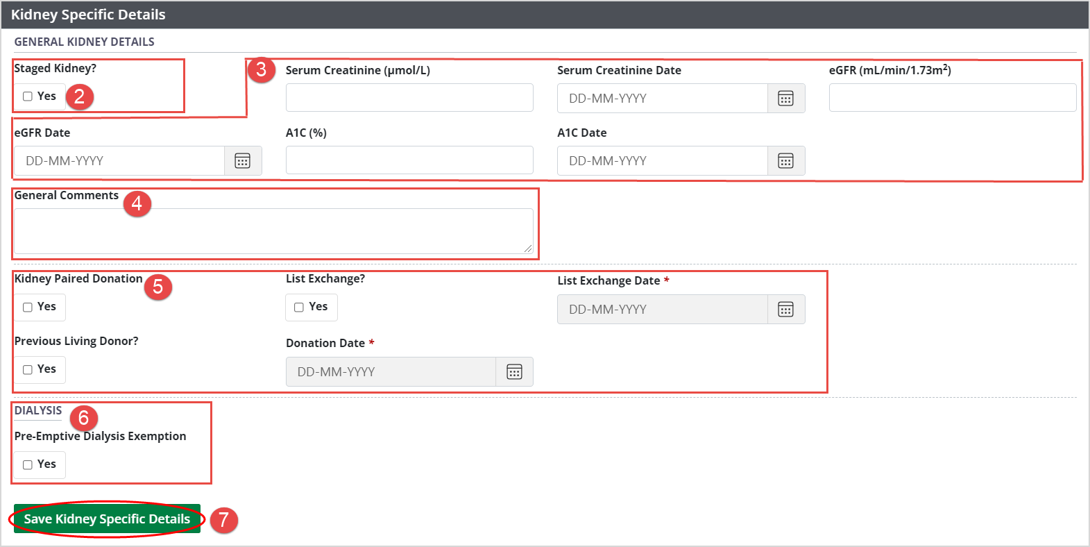Open the eGFR Date calendar picker
Image resolution: width=1090 pixels, height=547 pixels.
242,161
